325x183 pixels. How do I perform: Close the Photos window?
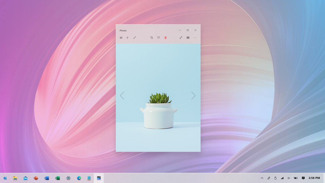(x=195, y=30)
